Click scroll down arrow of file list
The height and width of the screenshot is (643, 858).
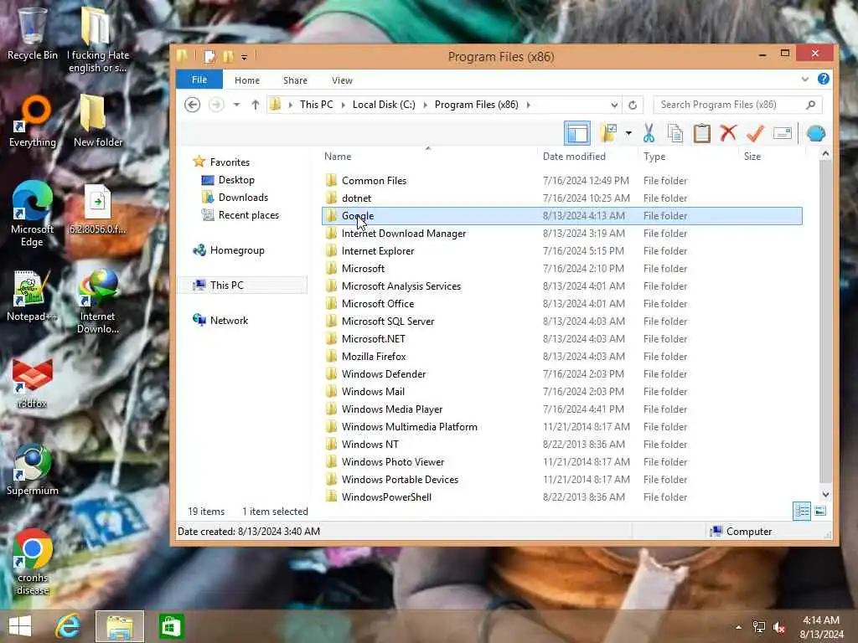coord(825,494)
